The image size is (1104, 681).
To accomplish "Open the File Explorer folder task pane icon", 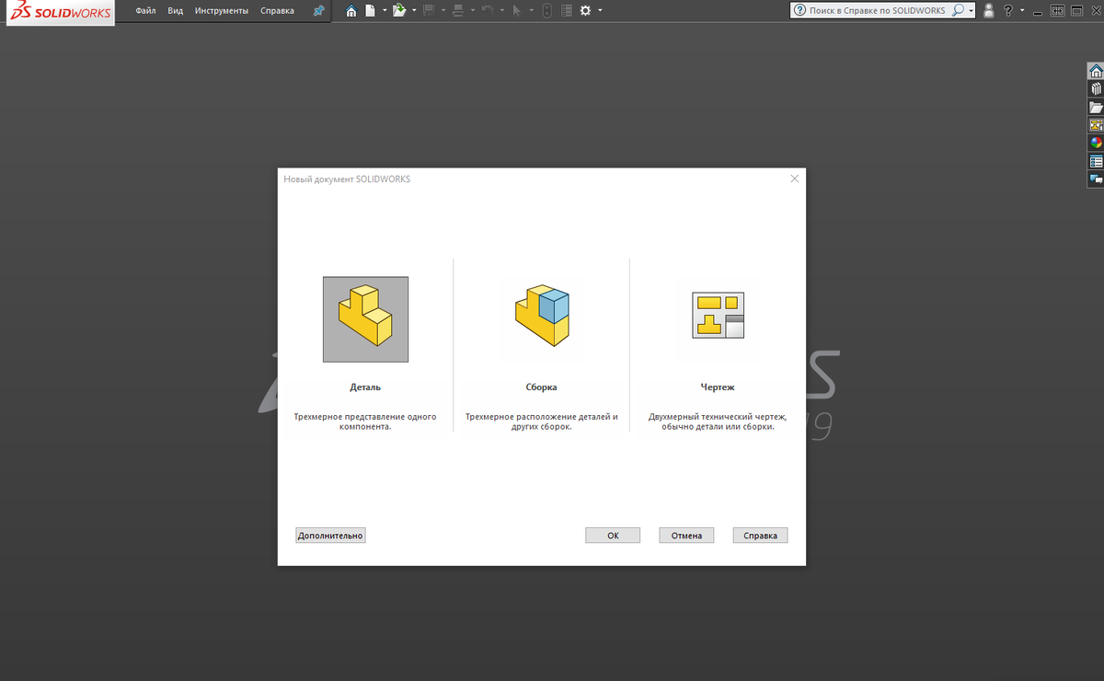I will (1096, 107).
